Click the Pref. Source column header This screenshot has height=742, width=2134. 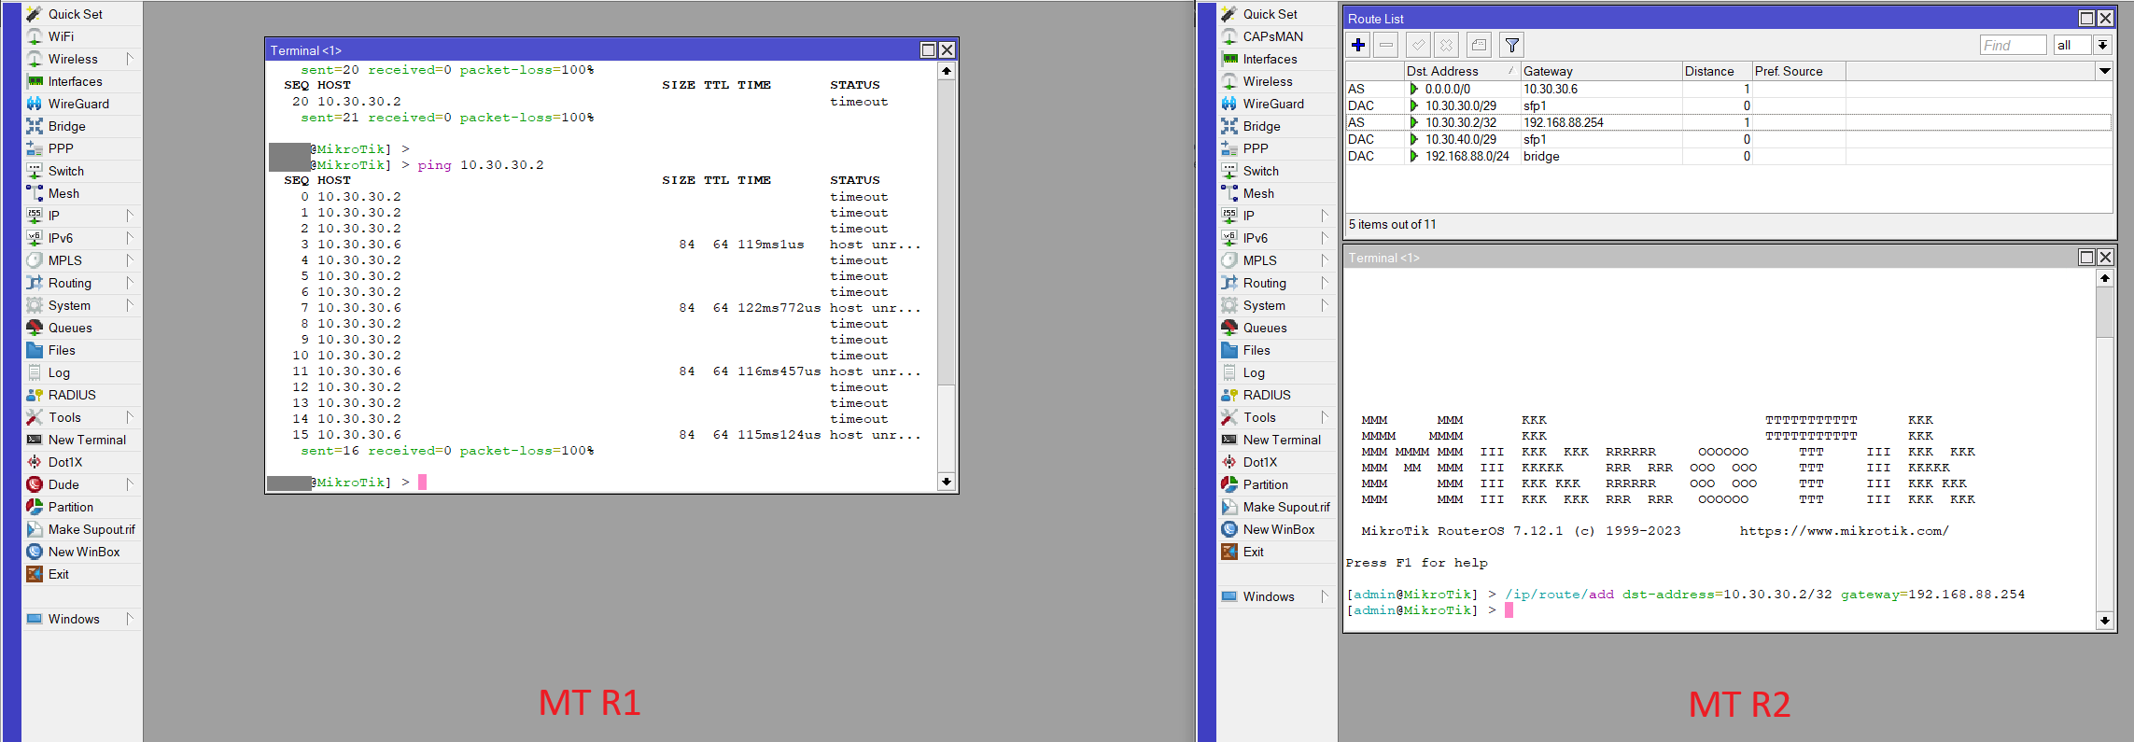(1798, 71)
